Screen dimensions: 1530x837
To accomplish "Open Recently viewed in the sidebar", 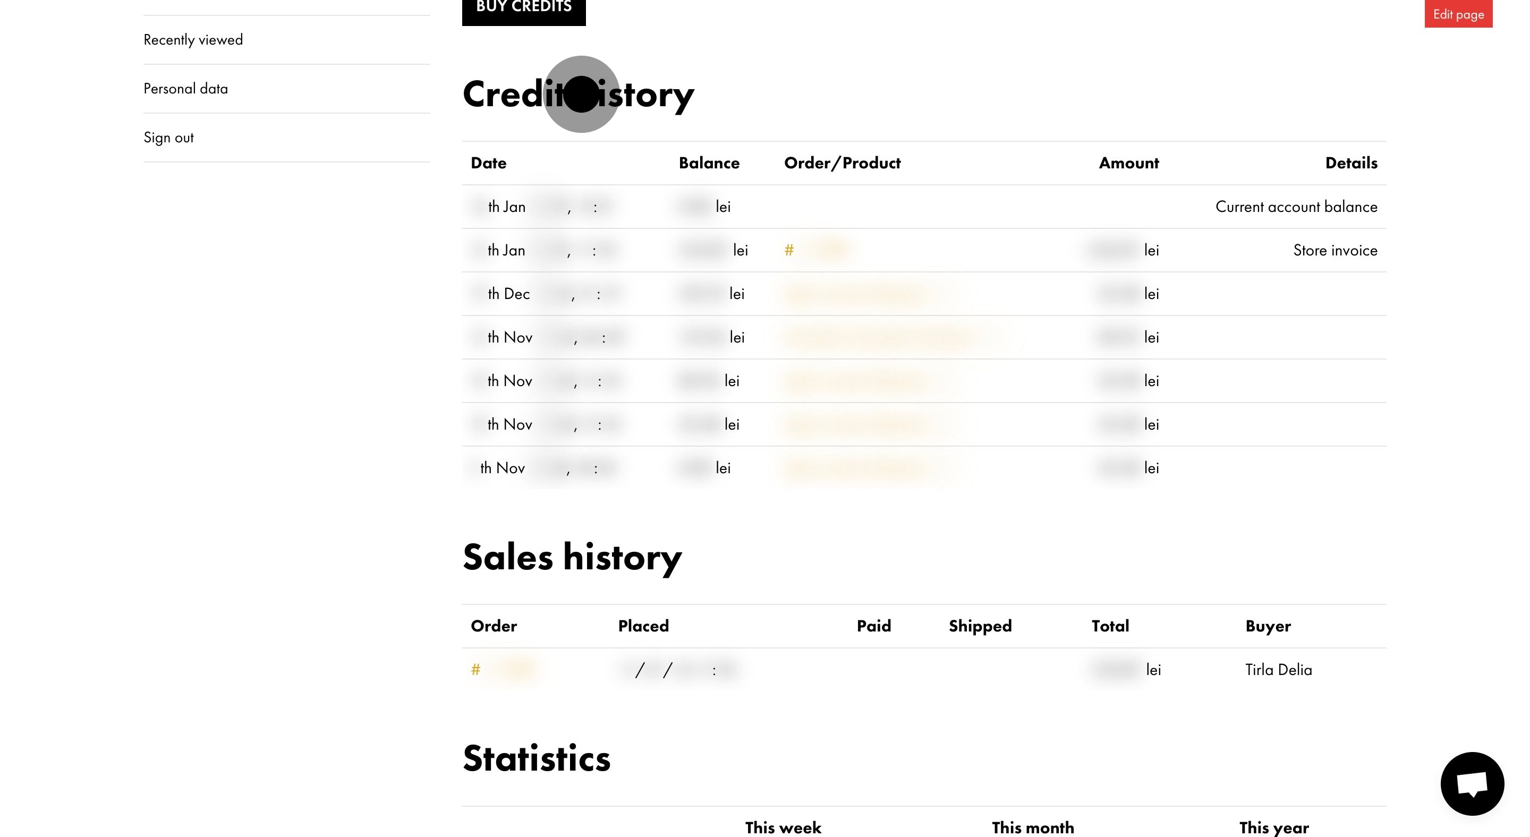I will coord(193,40).
